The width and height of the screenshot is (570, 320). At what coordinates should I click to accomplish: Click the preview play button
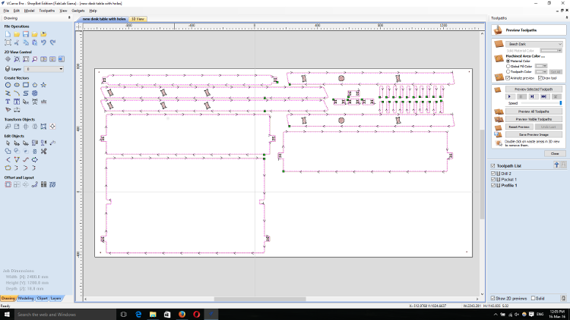(510, 96)
